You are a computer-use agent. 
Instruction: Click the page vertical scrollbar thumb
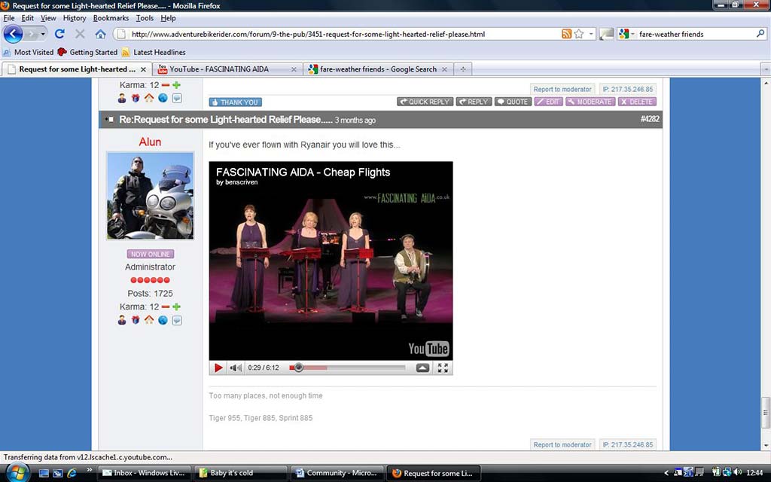point(766,412)
